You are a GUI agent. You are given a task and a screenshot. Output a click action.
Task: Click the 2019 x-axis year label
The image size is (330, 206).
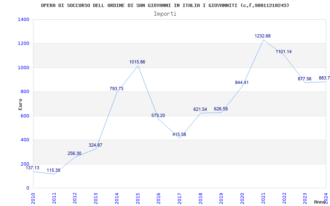222,199
